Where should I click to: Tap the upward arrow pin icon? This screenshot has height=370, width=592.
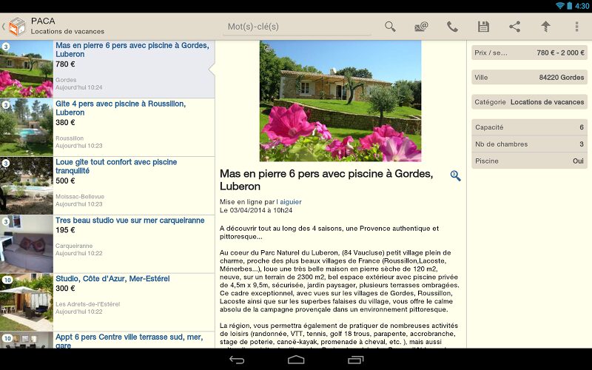tap(545, 27)
